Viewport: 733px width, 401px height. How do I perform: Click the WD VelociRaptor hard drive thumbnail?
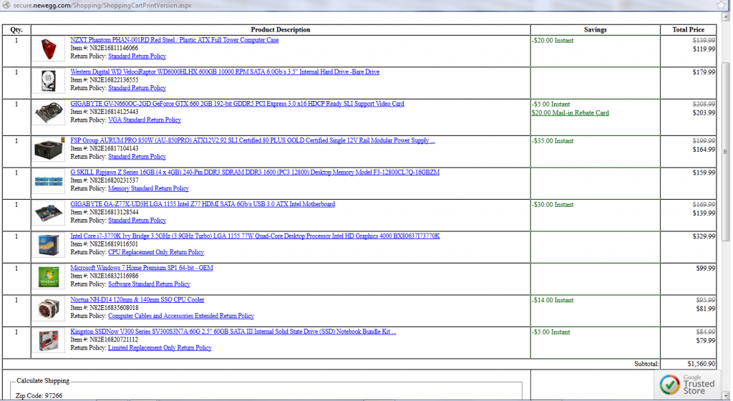pyautogui.click(x=49, y=82)
